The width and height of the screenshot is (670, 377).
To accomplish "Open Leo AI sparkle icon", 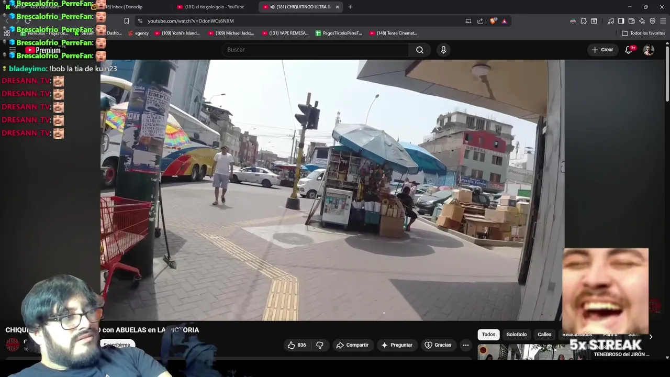I will 642,21.
